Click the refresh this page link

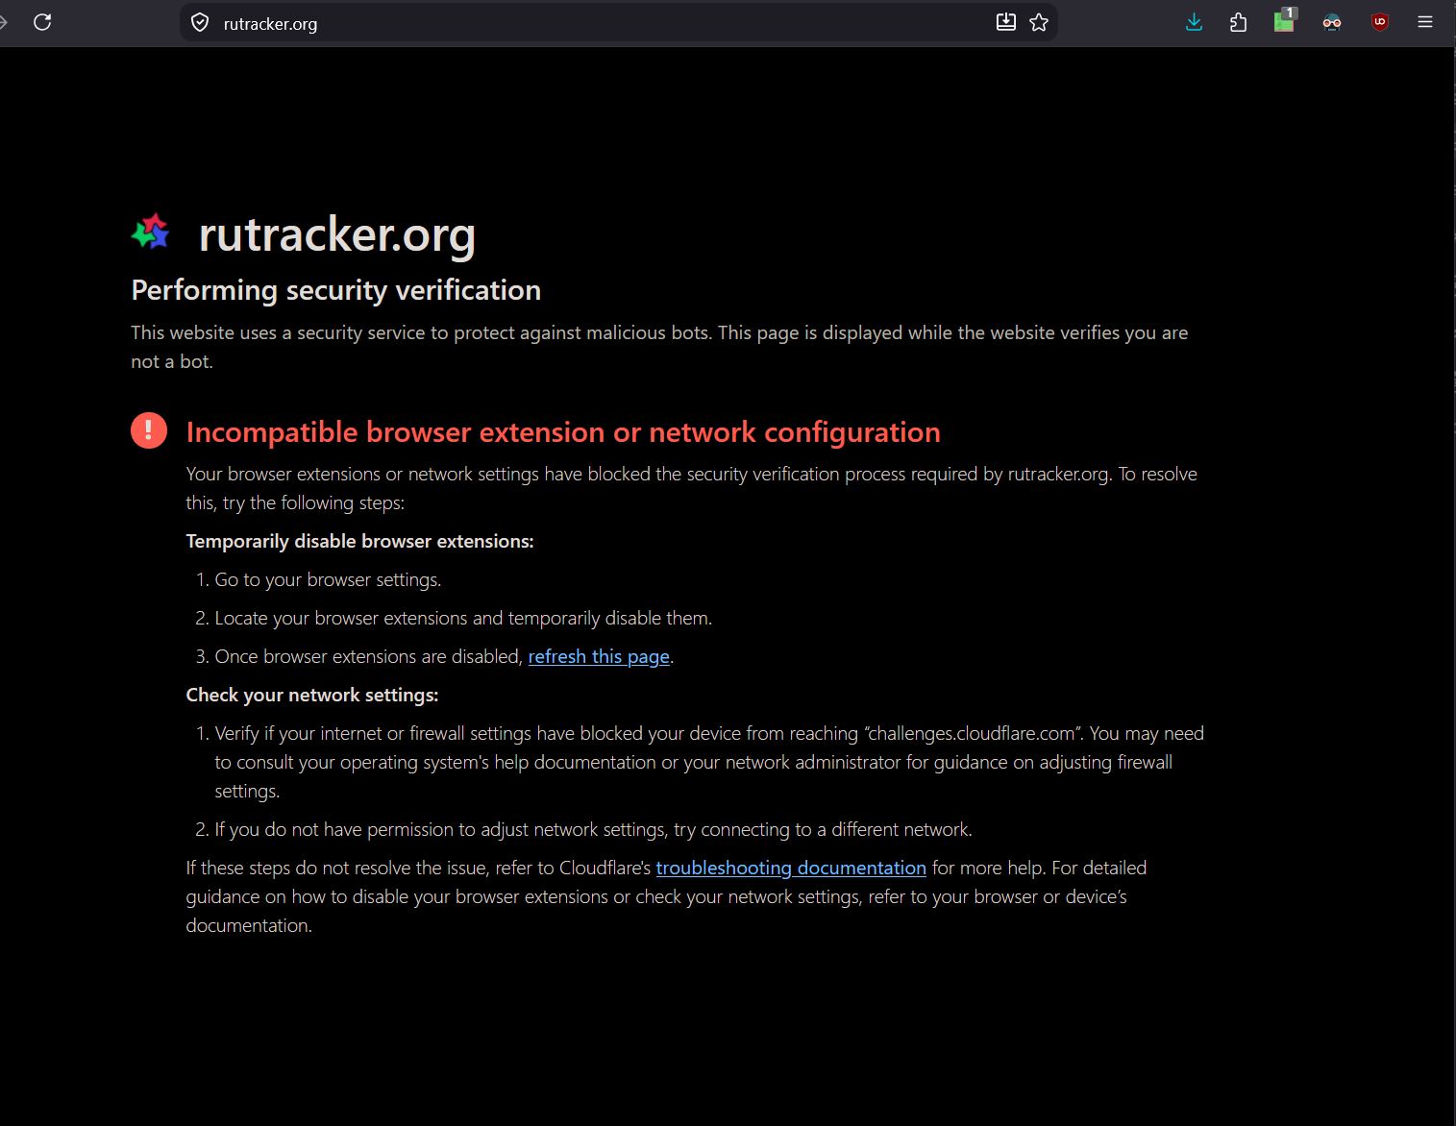599,656
